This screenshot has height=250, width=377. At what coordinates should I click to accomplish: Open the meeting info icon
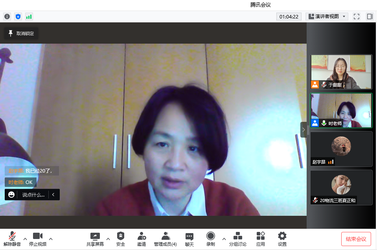click(7, 17)
